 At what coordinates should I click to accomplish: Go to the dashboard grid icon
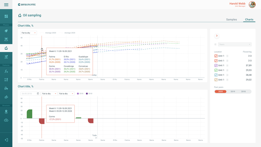coord(6,16)
